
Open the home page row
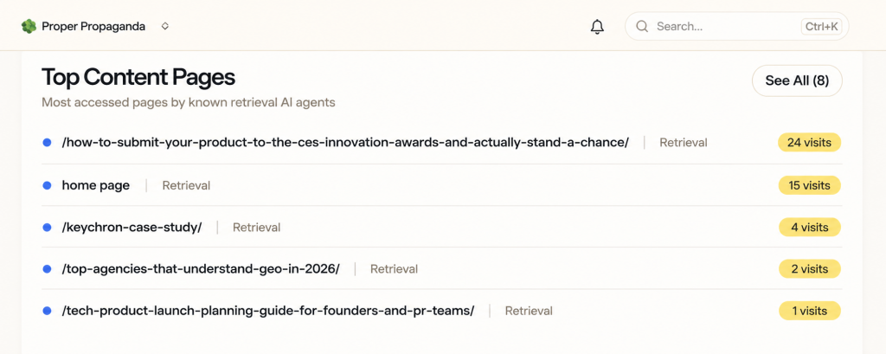coord(442,185)
